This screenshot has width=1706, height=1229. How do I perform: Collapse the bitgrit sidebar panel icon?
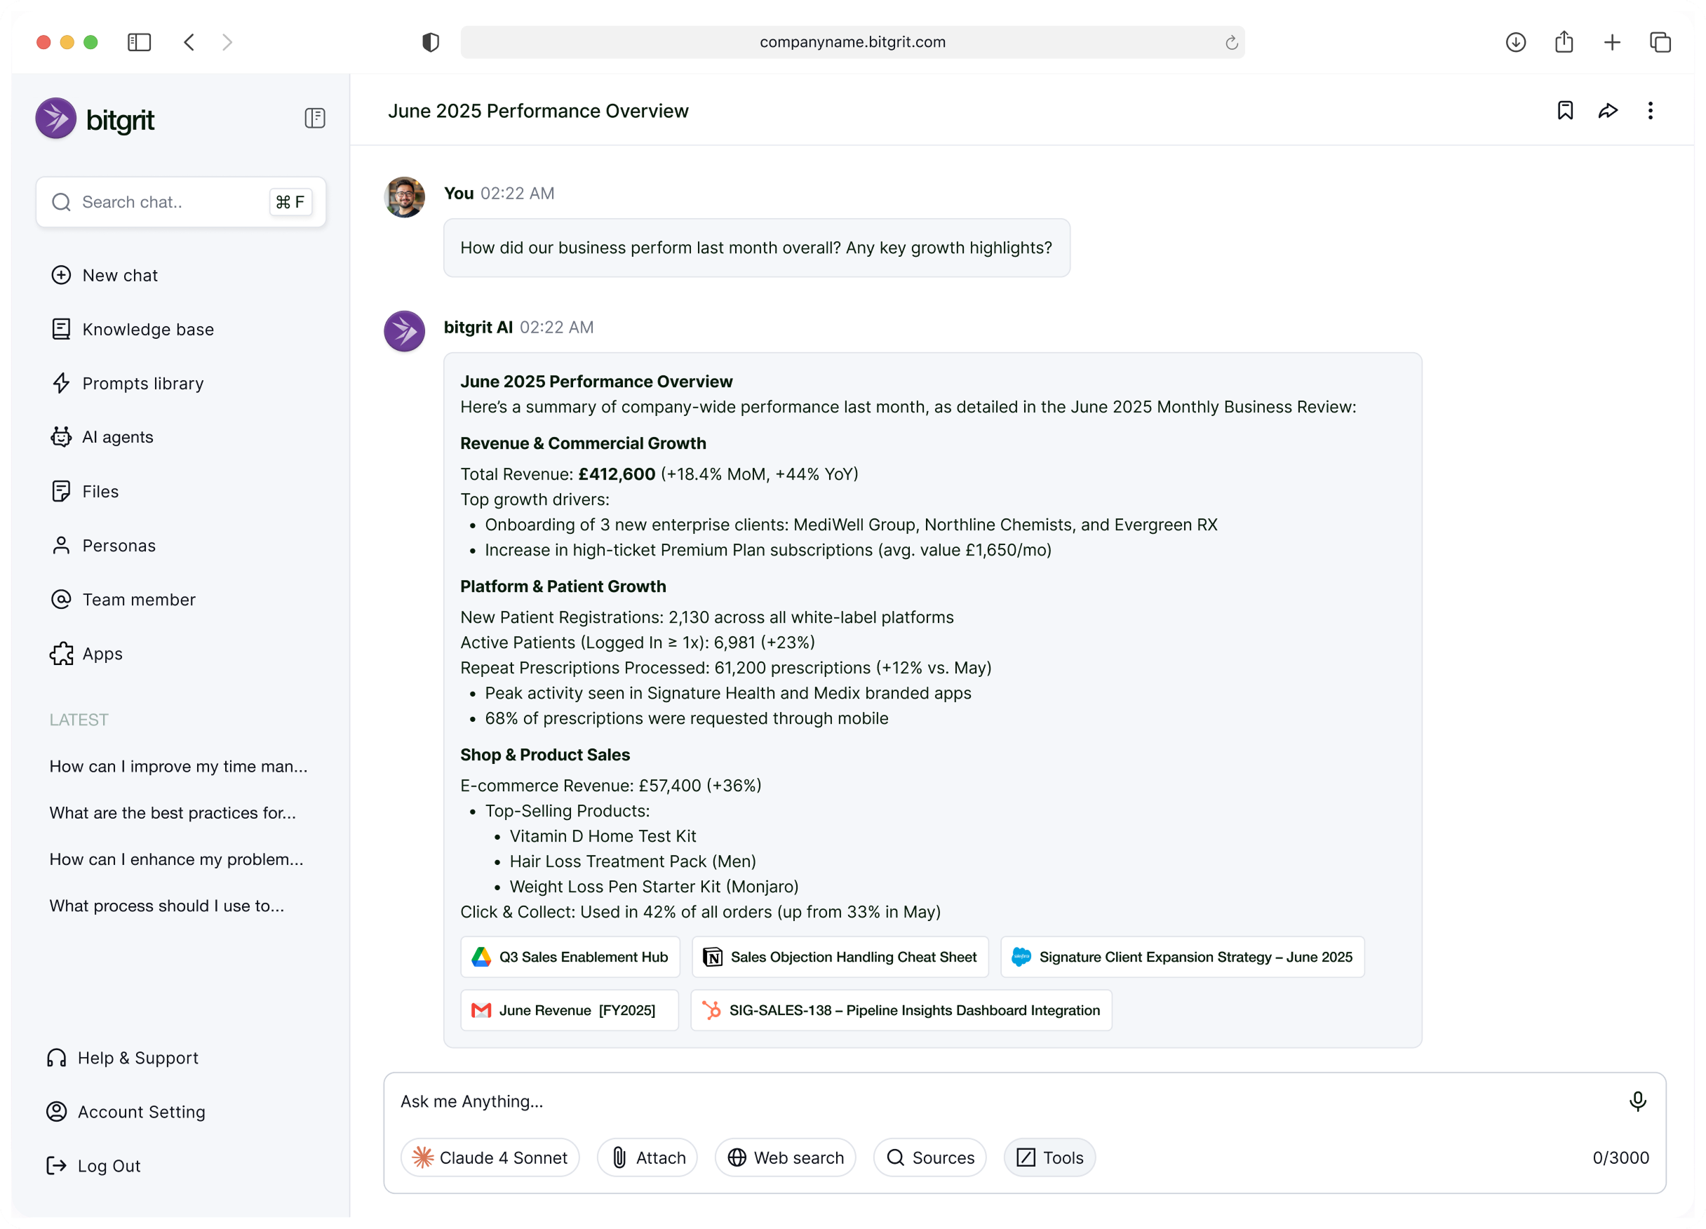[314, 118]
